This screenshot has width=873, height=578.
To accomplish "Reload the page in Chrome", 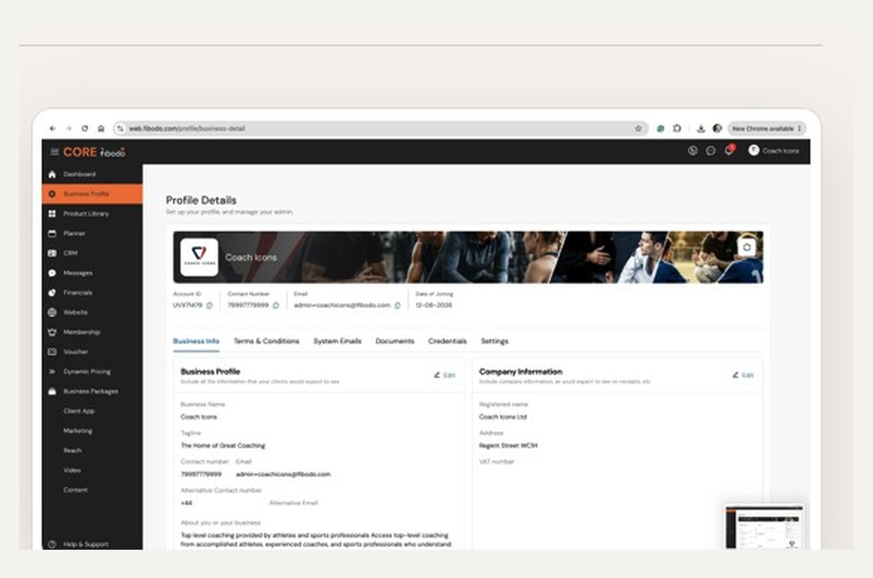I will point(85,128).
